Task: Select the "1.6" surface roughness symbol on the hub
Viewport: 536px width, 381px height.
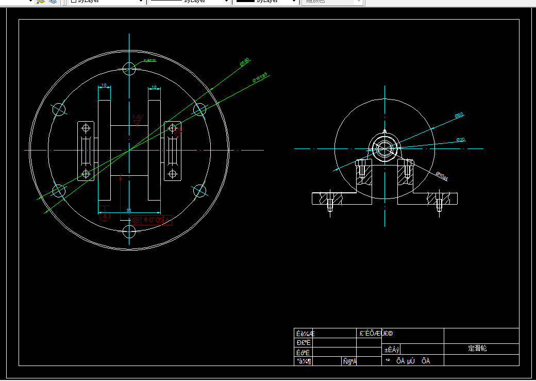Action: (137, 120)
